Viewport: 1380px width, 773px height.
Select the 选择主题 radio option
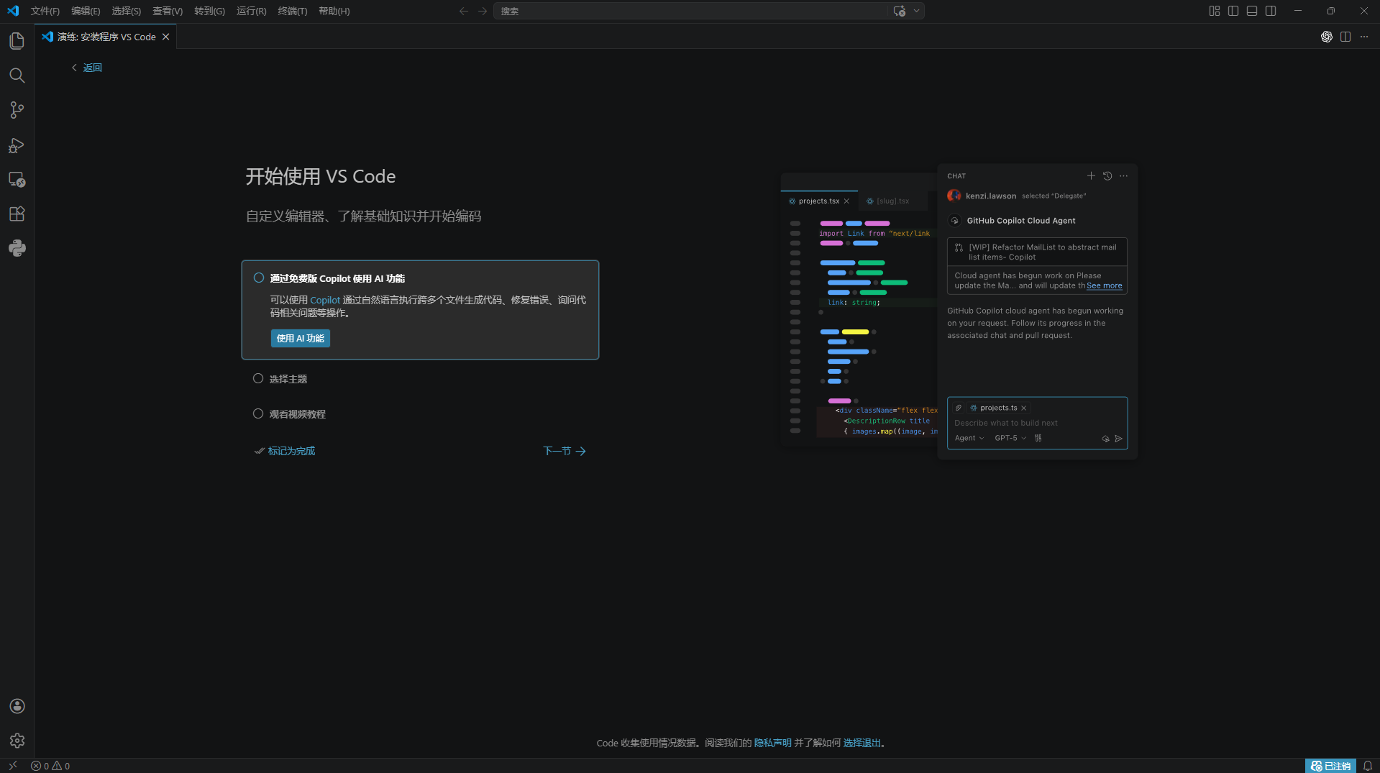coord(258,378)
